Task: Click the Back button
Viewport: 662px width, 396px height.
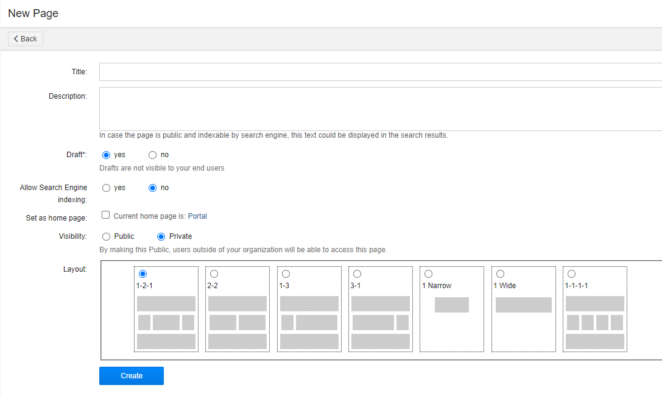Action: click(26, 39)
